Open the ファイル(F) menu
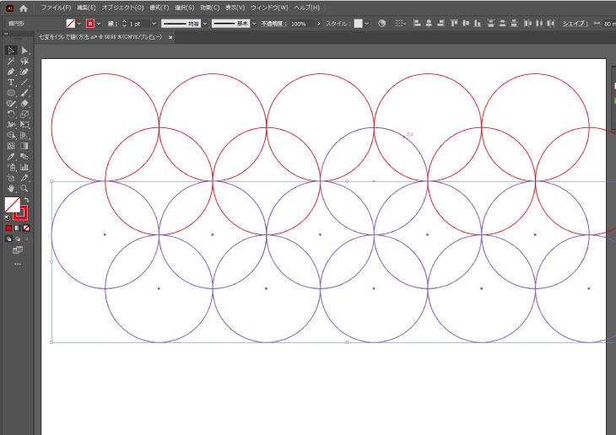 56,8
